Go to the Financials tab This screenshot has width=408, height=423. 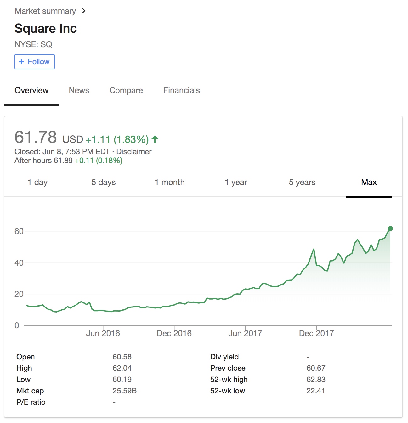point(181,90)
